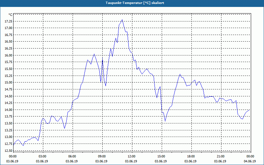Click the 14,00 y-axis label
264x165 pixels.
[x=9, y=110]
